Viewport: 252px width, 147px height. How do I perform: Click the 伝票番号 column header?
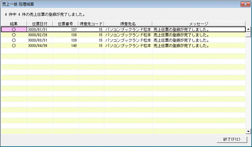click(66, 24)
